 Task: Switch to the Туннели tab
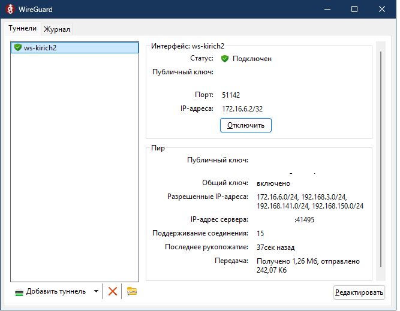click(x=23, y=28)
